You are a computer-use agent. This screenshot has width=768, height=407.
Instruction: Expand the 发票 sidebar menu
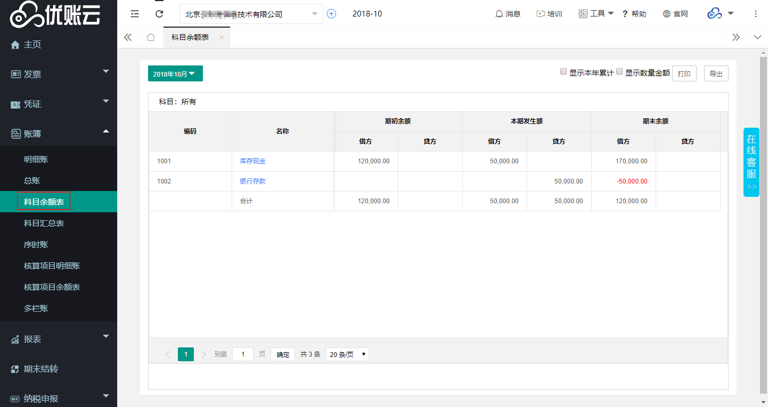[59, 74]
